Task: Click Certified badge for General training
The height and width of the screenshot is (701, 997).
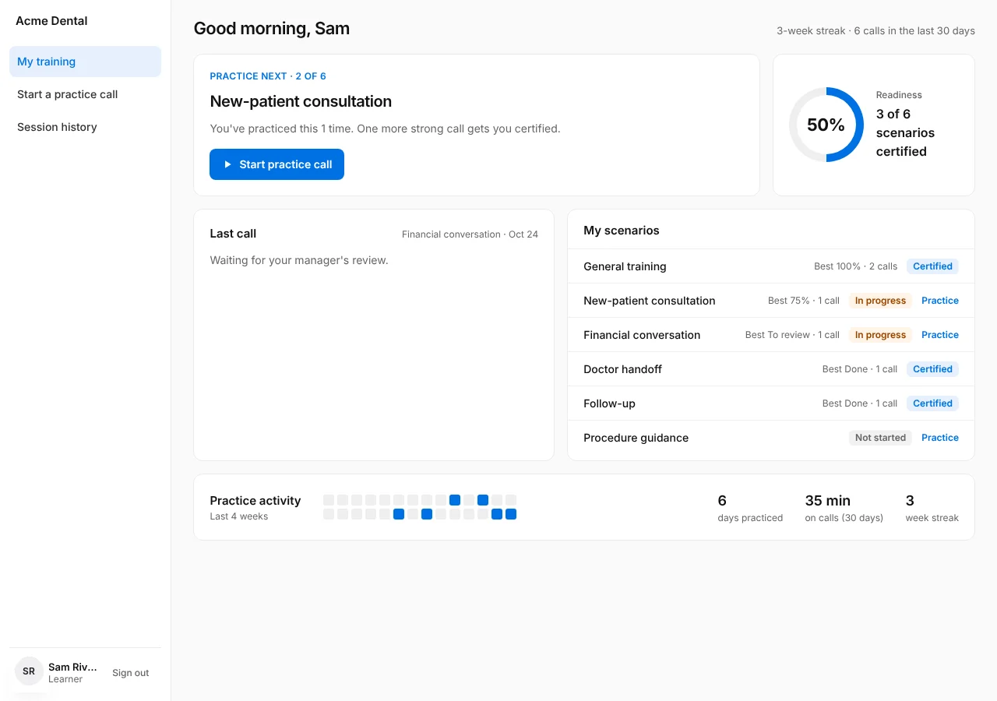Action: [932, 266]
